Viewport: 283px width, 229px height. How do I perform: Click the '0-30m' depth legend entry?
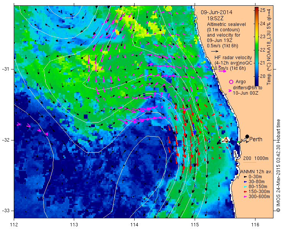[x=255, y=177]
